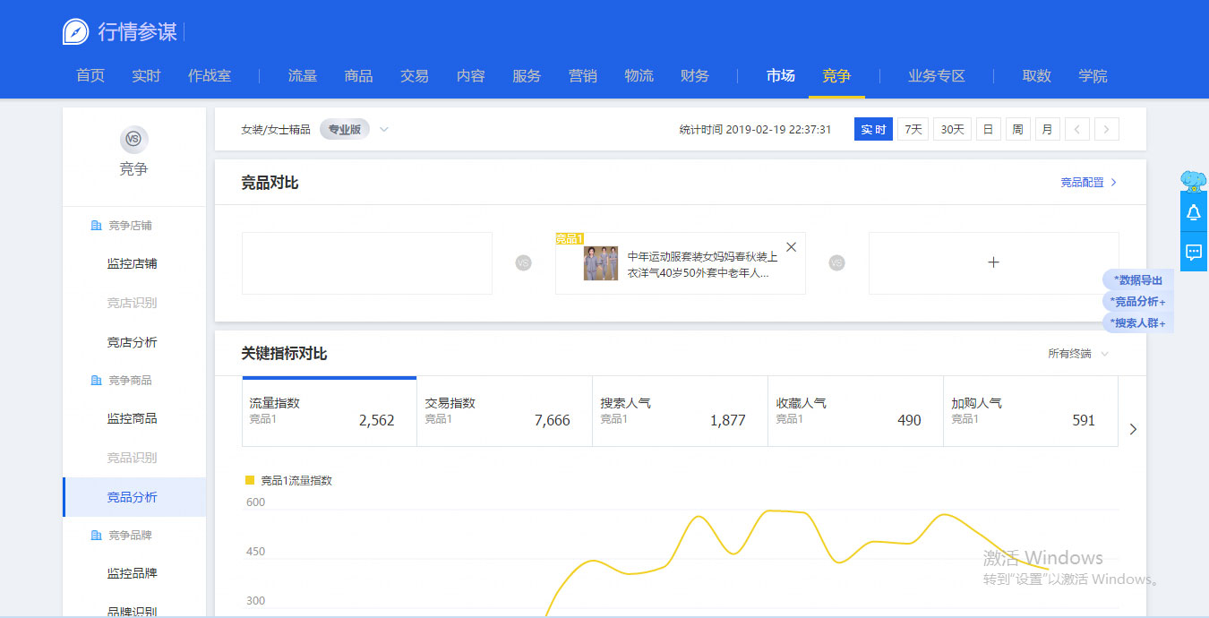Viewport: 1209px width, 618px height.
Task: Expand the 专业版 category dropdown arrow
Action: [384, 130]
